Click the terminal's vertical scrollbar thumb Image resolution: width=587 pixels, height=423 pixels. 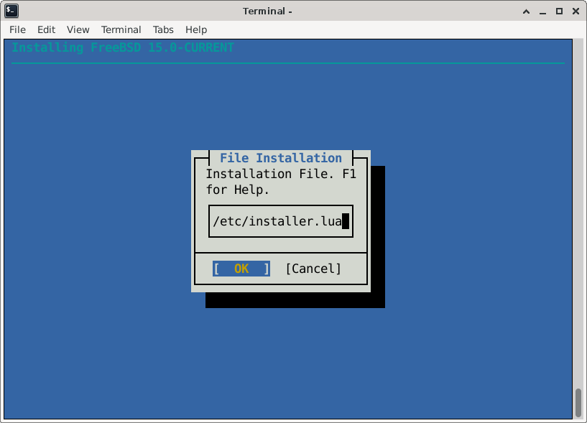(578, 402)
